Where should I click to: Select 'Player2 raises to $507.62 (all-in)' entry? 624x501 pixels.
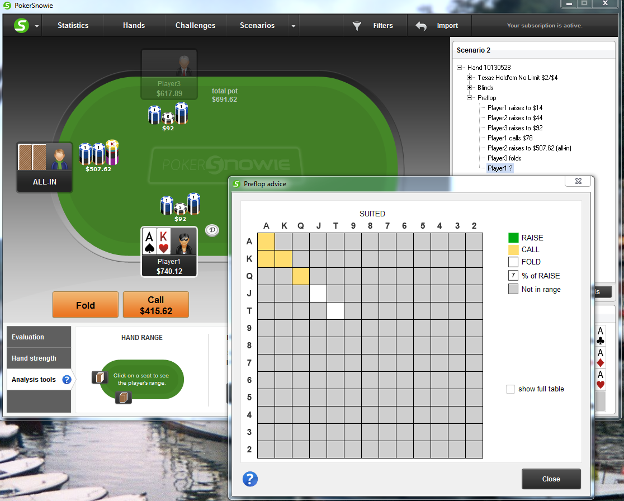tap(530, 148)
